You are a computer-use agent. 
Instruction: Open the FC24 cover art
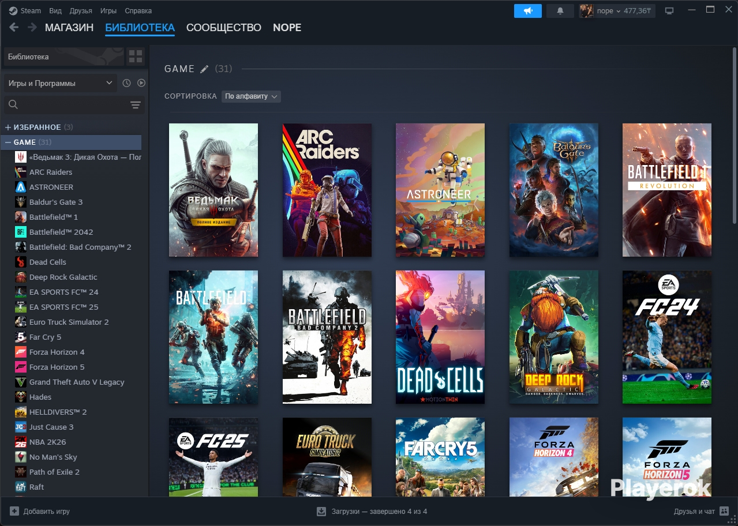(667, 337)
